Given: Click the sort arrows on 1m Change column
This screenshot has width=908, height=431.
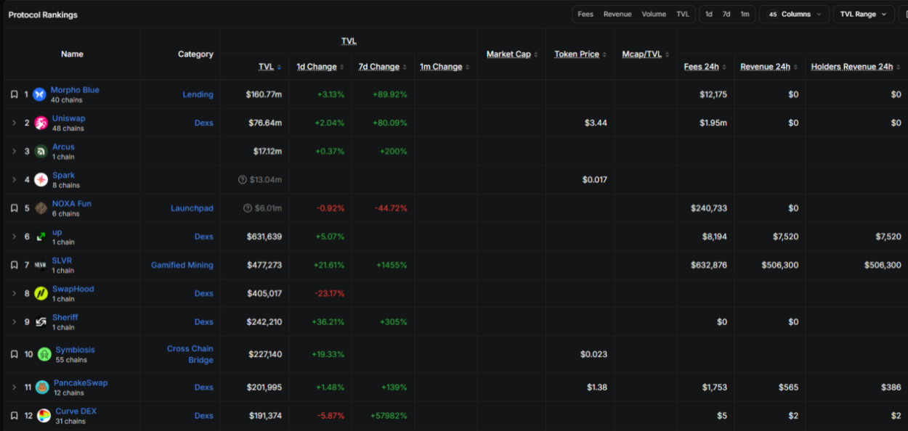Looking at the screenshot, I should tap(468, 67).
